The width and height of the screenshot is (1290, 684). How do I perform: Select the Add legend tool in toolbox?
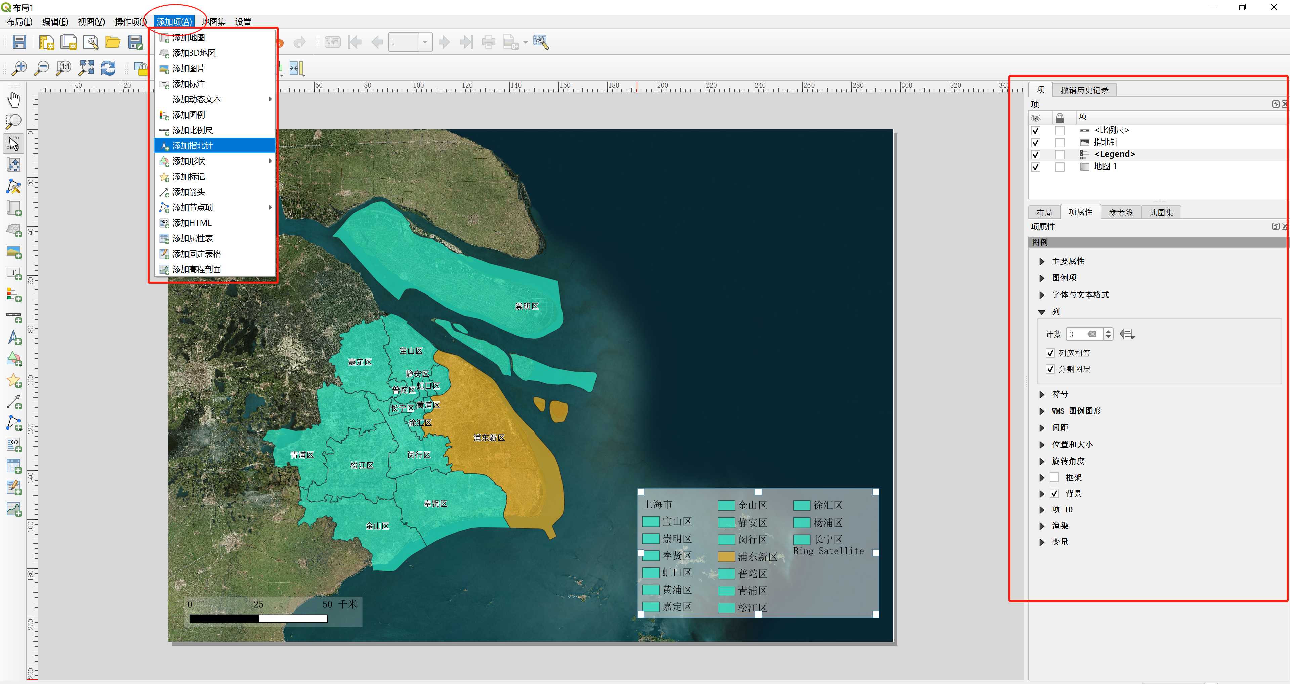pos(14,295)
